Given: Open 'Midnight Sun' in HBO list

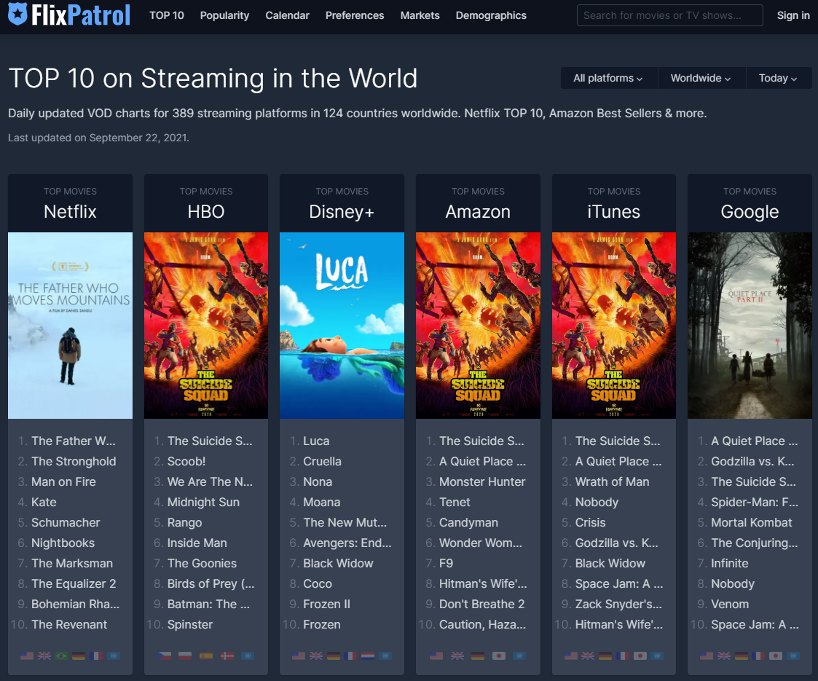Looking at the screenshot, I should tap(203, 502).
